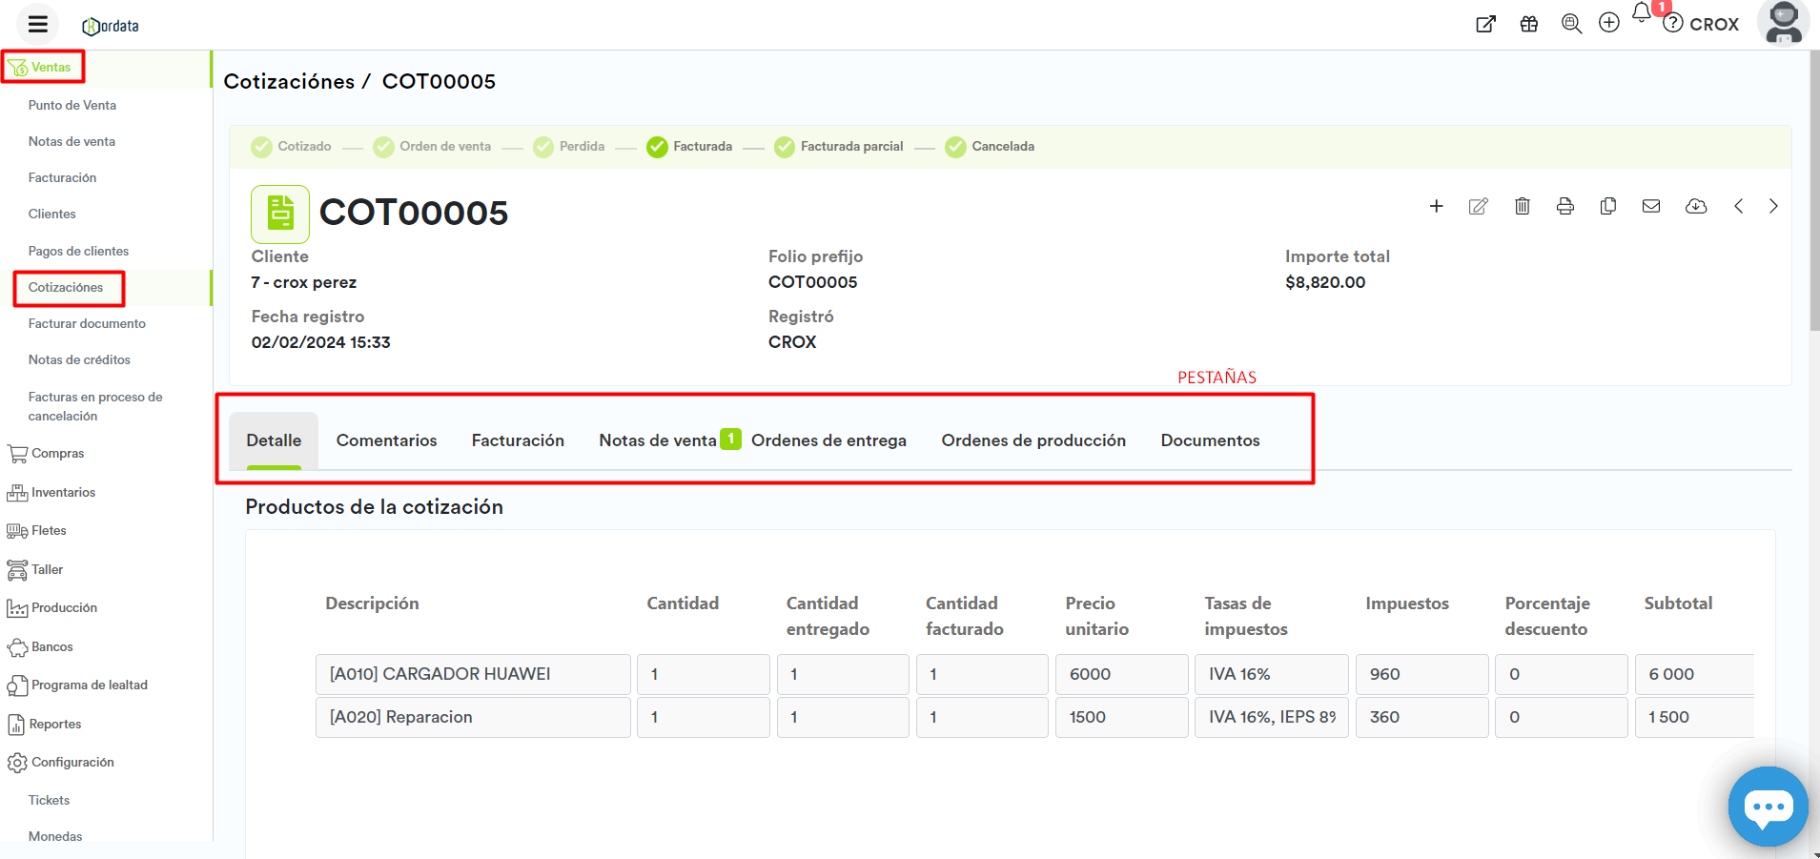Download quotation with cloud icon
The image size is (1820, 859).
click(1695, 207)
